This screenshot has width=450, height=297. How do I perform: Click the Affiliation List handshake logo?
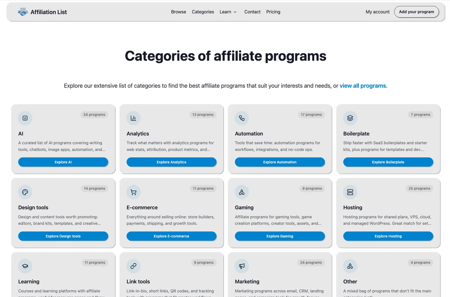[x=23, y=12]
